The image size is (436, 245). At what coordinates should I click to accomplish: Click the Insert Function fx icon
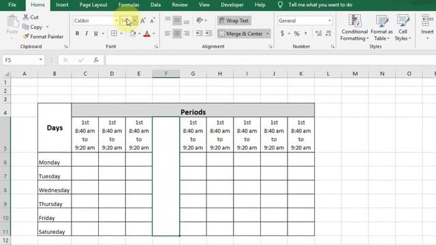[x=96, y=60]
